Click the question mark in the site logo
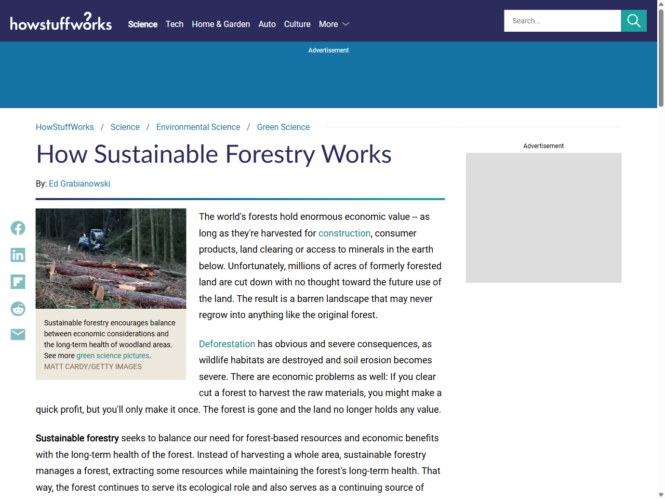The image size is (665, 499). click(86, 16)
